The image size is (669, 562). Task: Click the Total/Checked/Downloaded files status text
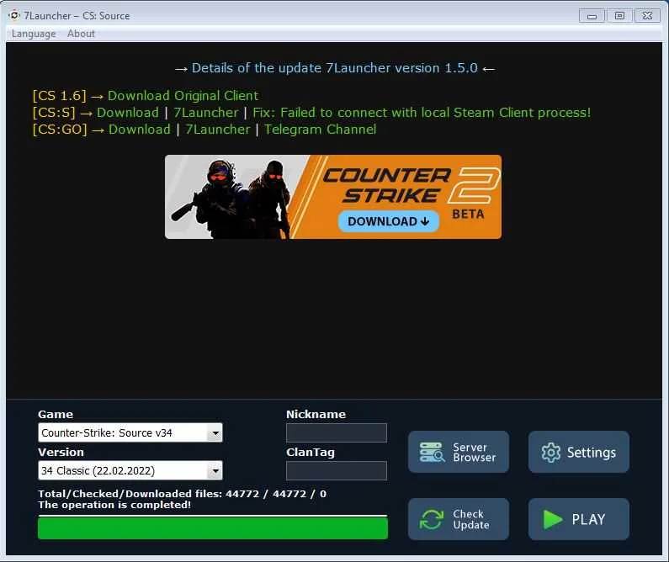182,494
